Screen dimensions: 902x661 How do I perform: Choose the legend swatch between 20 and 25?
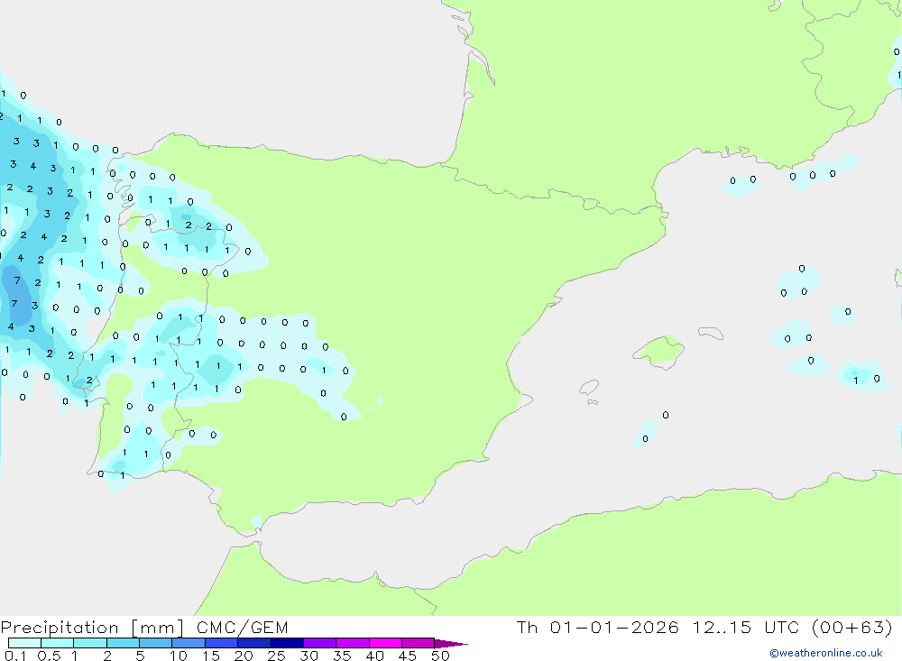[253, 643]
